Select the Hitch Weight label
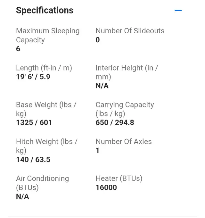 pyautogui.click(x=47, y=146)
